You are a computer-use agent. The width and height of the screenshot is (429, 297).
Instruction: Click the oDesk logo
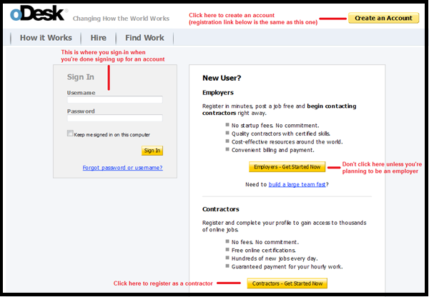click(37, 14)
